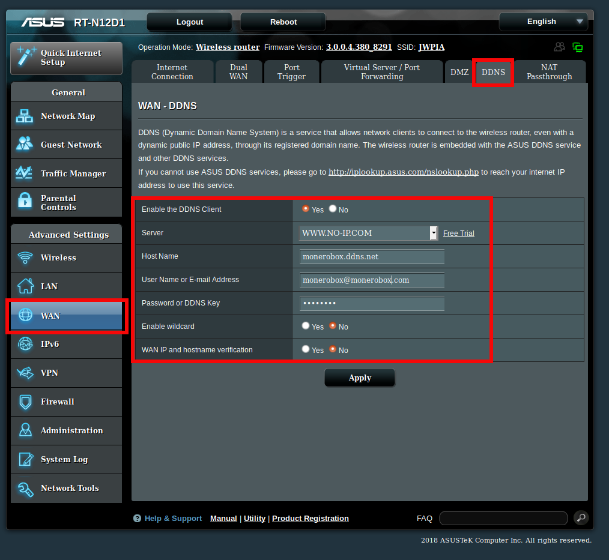Image resolution: width=609 pixels, height=560 pixels.
Task: Click the Password or DDNS Key field
Action: tap(372, 303)
